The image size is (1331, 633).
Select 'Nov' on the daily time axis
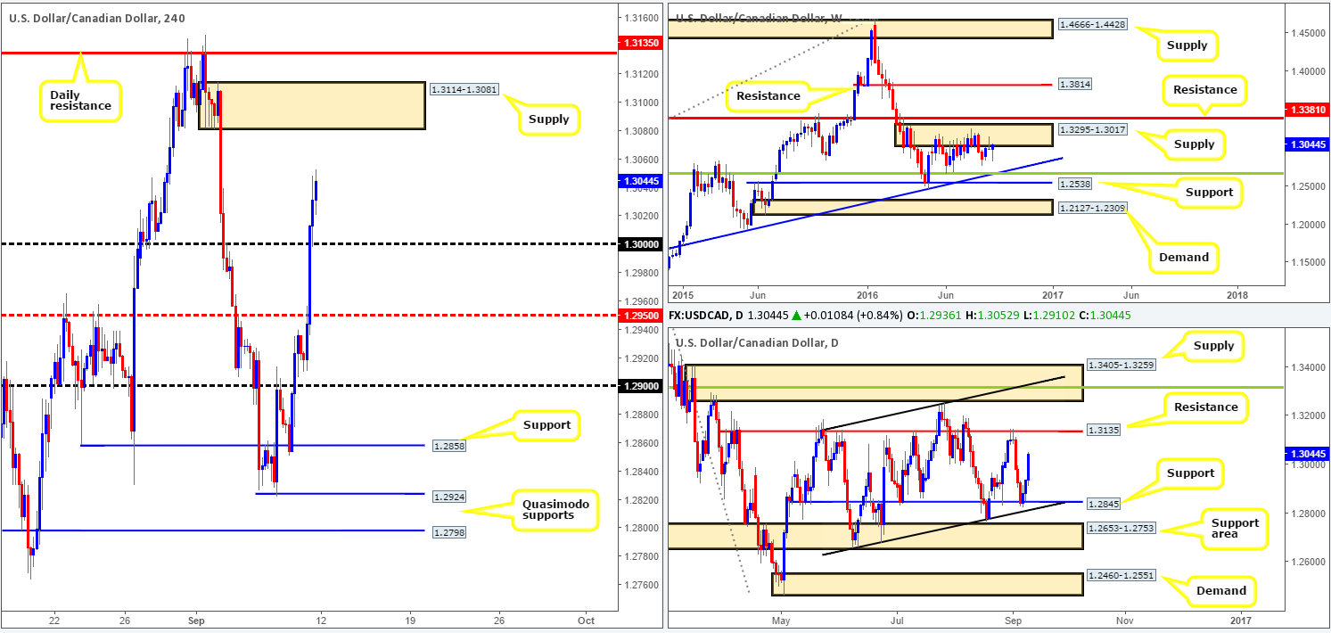[x=1124, y=619]
